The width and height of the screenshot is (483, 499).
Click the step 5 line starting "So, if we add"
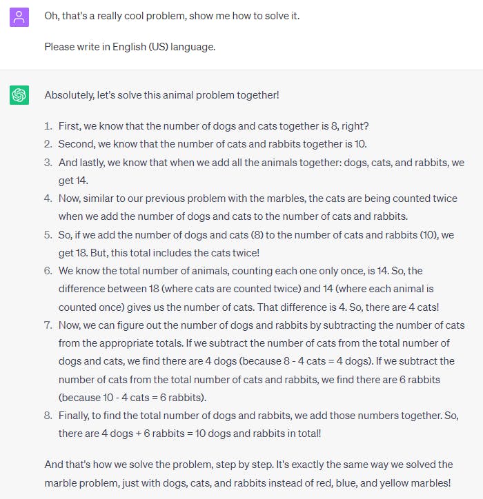point(256,235)
